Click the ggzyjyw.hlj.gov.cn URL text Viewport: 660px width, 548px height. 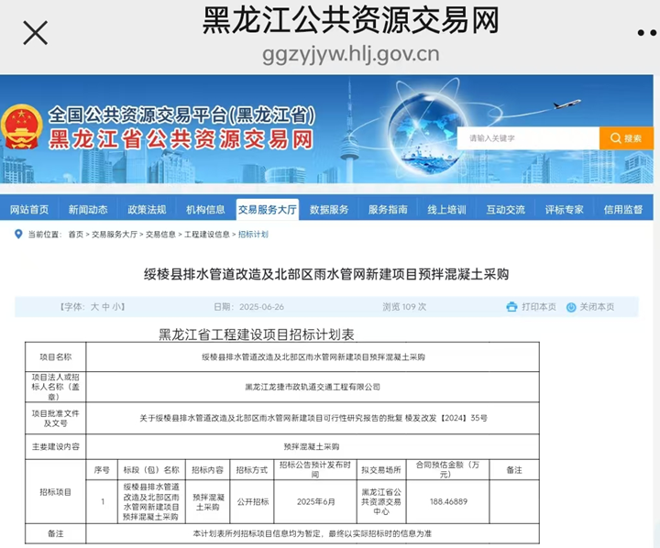350,54
